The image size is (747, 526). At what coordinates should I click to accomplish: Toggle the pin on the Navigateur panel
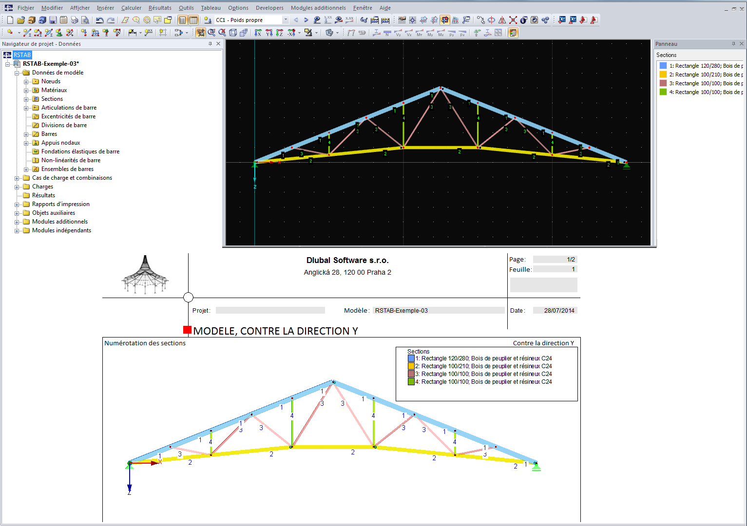211,44
